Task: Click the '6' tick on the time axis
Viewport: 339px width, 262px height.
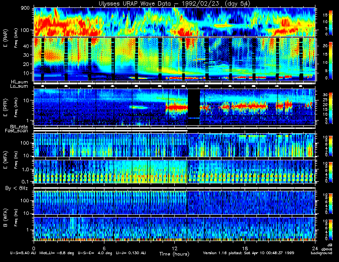Action: pos(104,248)
